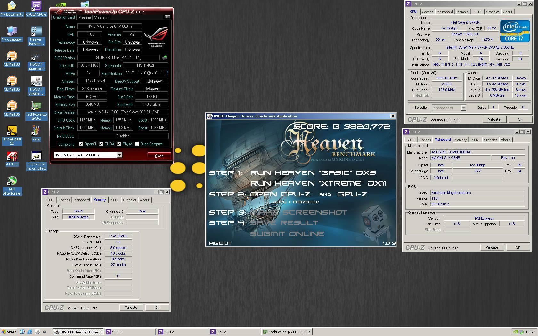Viewport: 538px width, 336px height.
Task: Click OK in Memory CPU-Z window
Action: [x=157, y=308]
